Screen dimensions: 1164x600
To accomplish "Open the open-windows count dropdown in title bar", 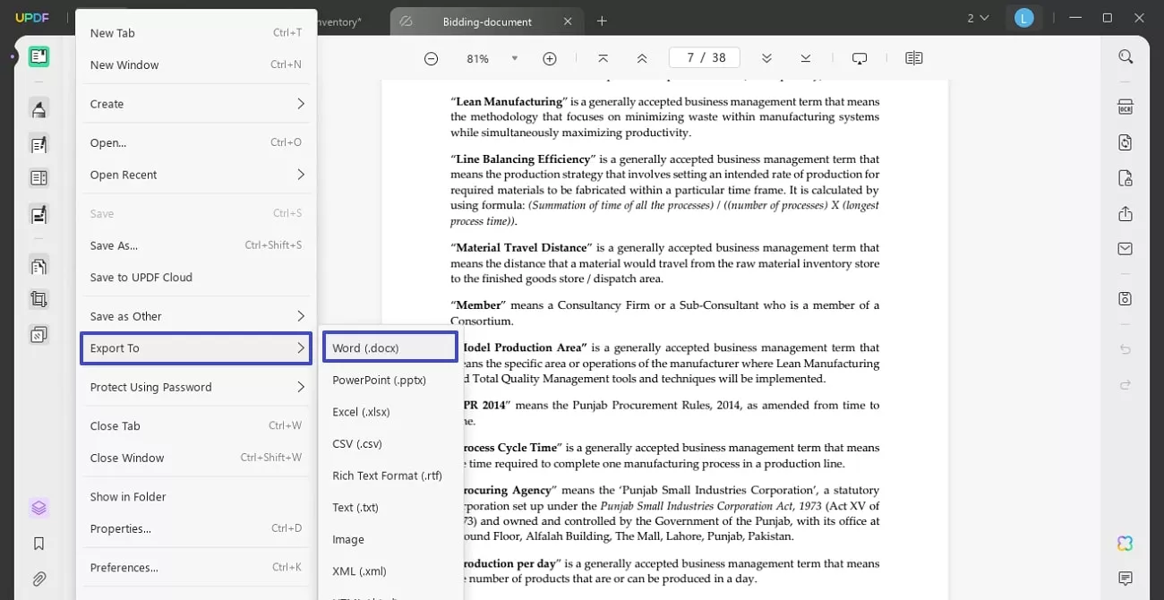I will (x=978, y=18).
